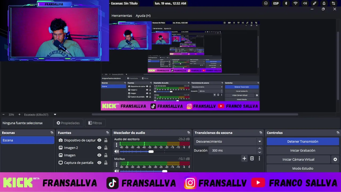The width and height of the screenshot is (341, 192).
Task: Open quick settings toggles icon in top bar
Action: pyautogui.click(x=334, y=3)
